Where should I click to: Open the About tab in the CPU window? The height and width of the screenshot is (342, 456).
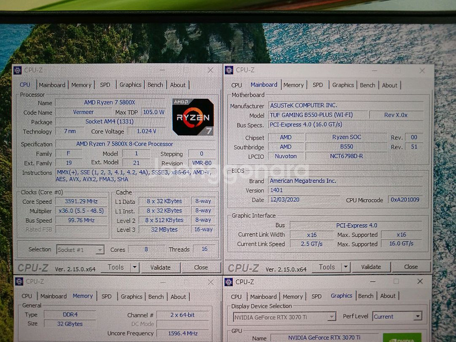(178, 85)
